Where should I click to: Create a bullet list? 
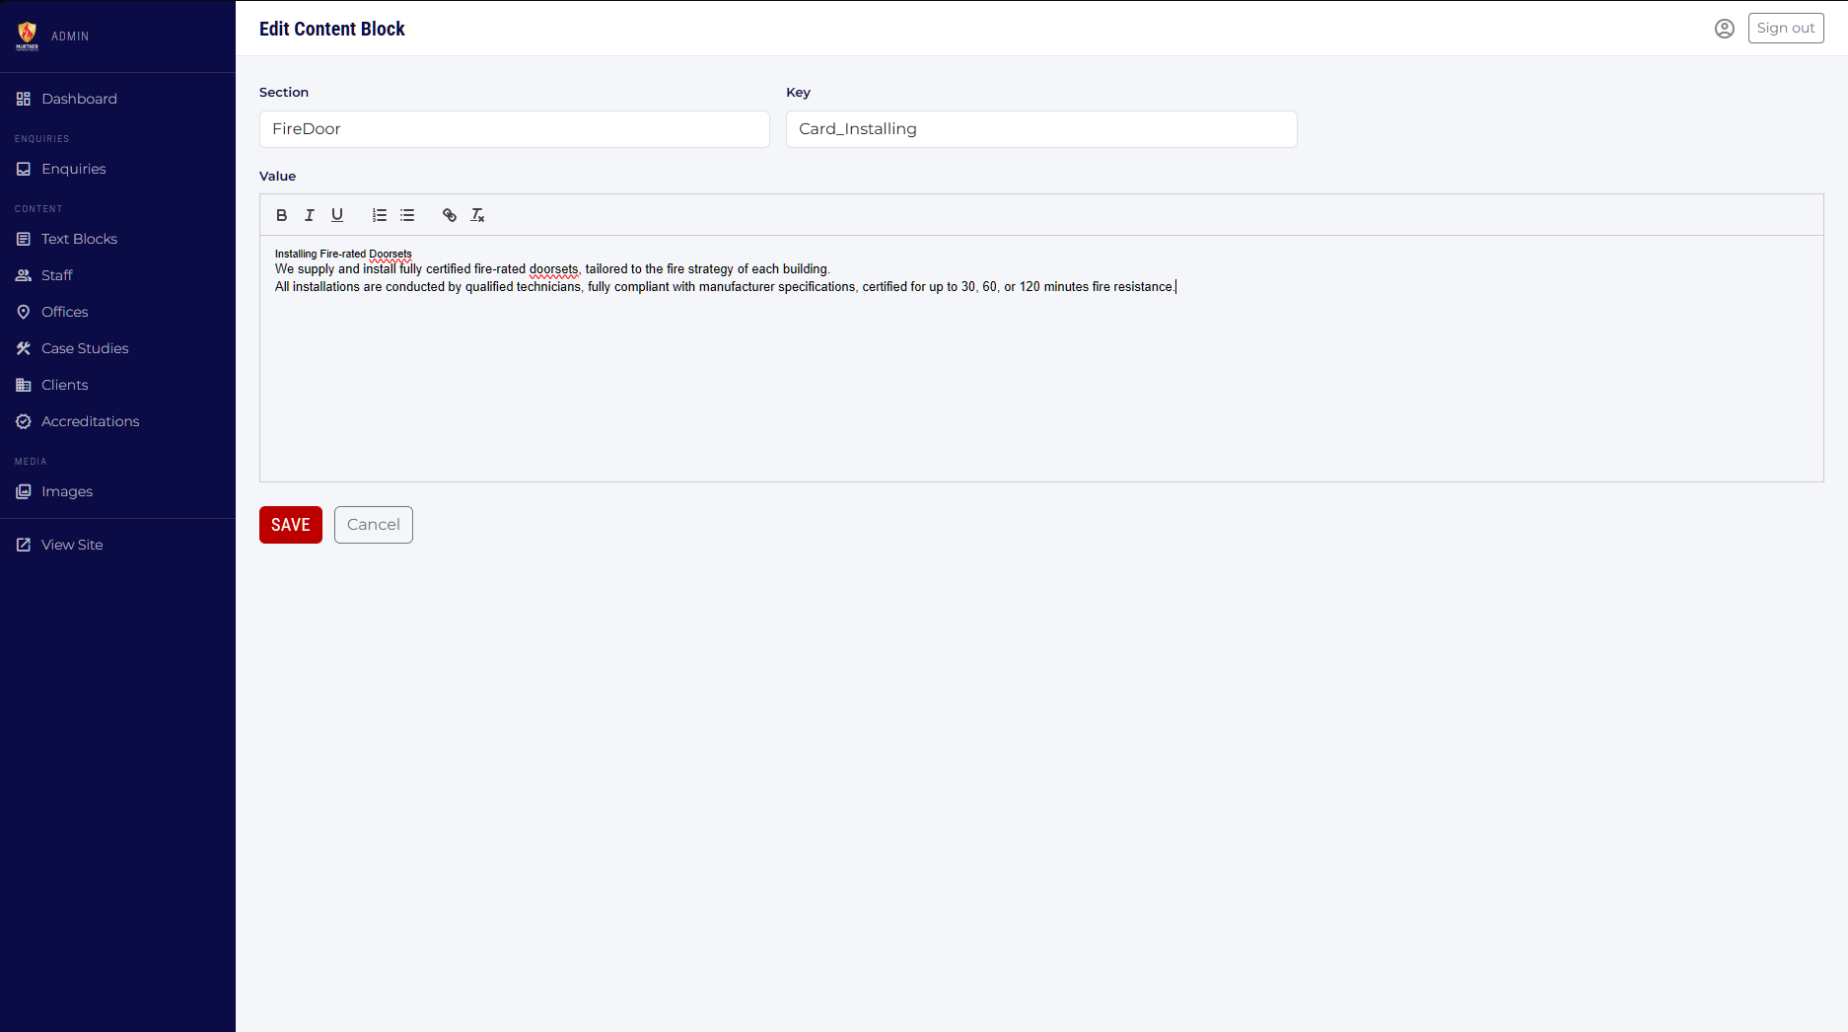(407, 215)
